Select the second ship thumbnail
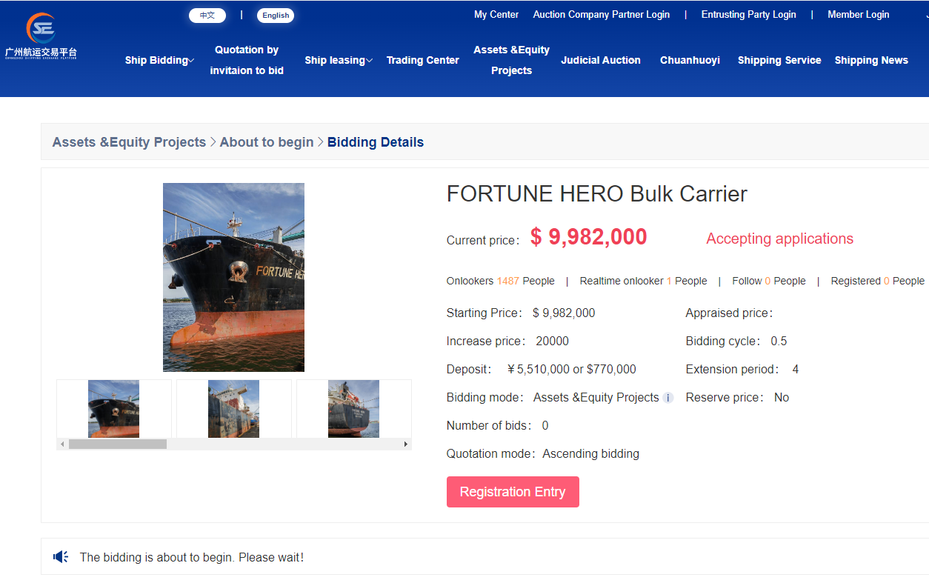 [234, 409]
